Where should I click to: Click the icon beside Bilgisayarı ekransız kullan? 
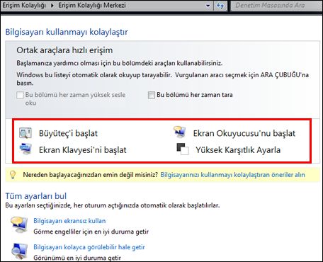tap(19, 225)
